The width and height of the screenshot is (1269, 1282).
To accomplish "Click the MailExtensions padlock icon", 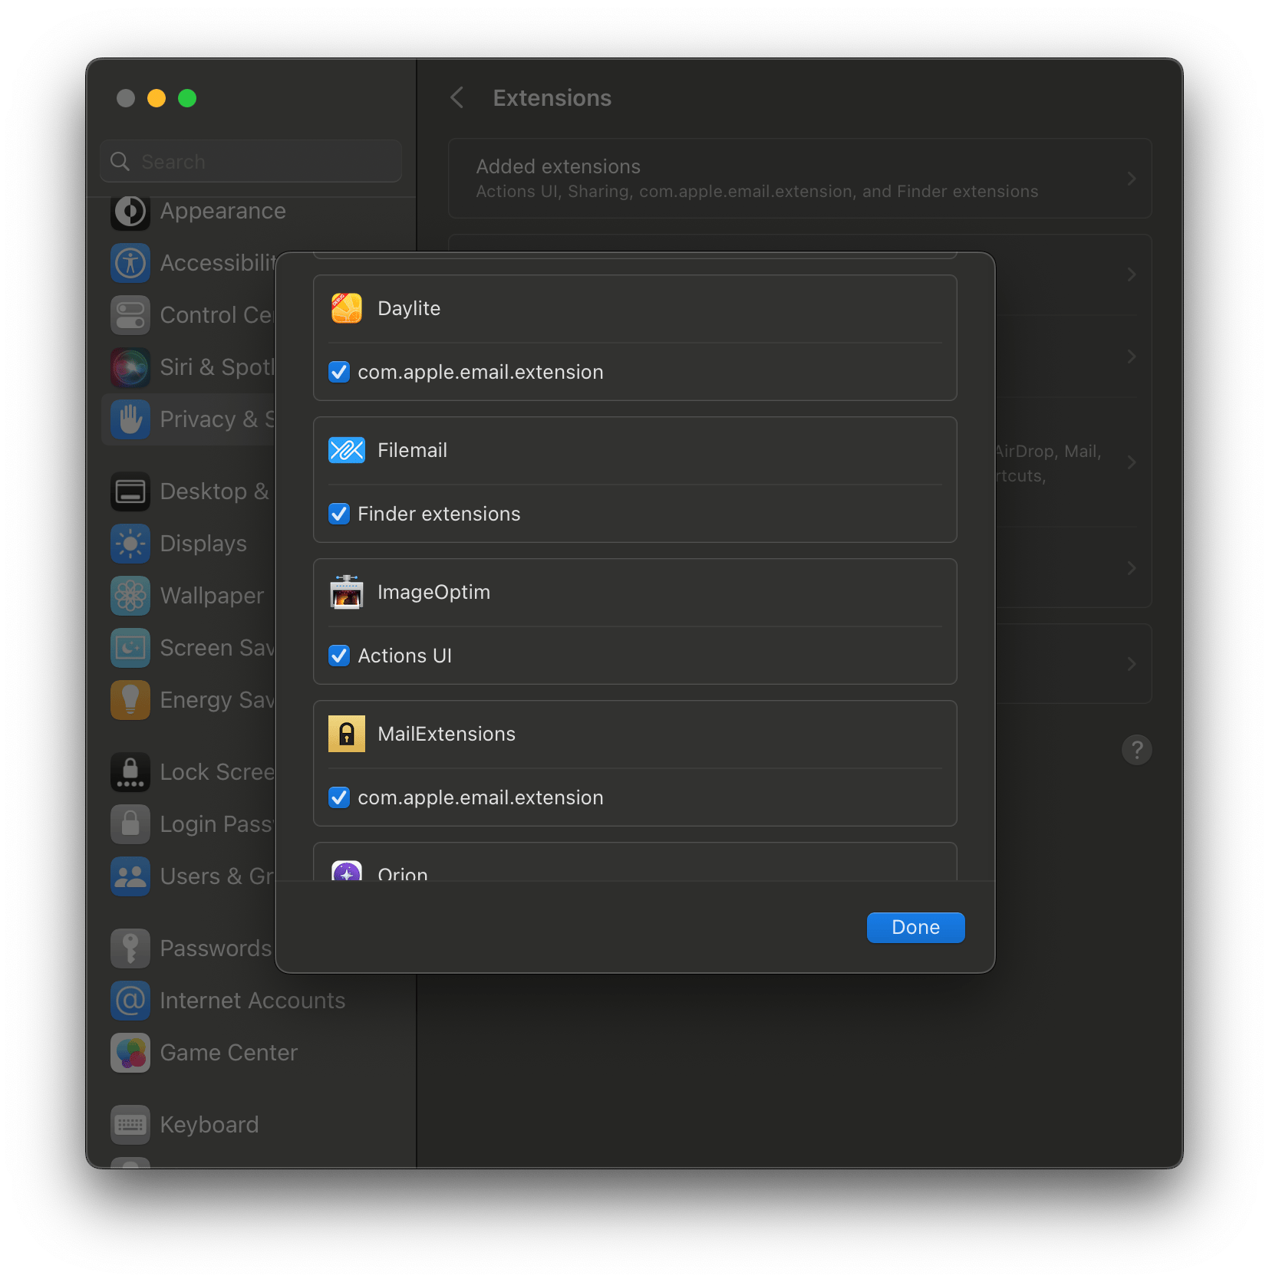I will (347, 734).
